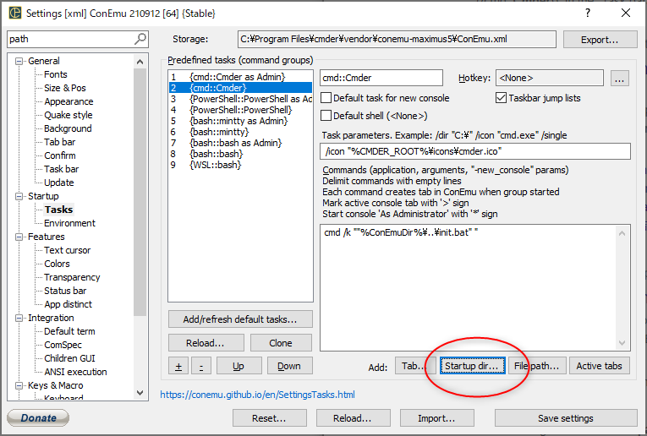Image resolution: width=647 pixels, height=436 pixels.
Task: Enable Default task for new console
Action: 326,98
